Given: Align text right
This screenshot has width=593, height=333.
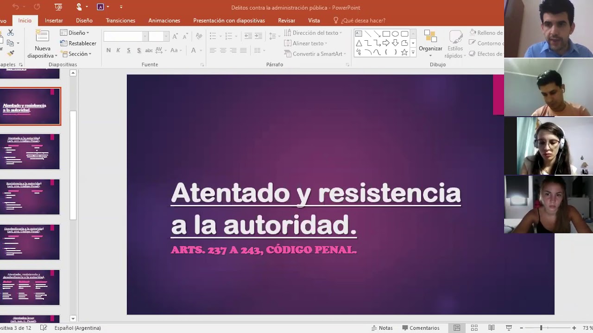Looking at the screenshot, I should click(233, 50).
